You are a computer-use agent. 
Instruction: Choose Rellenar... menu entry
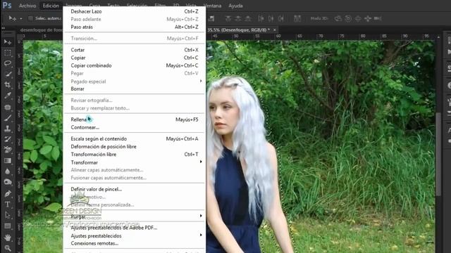(x=135, y=119)
